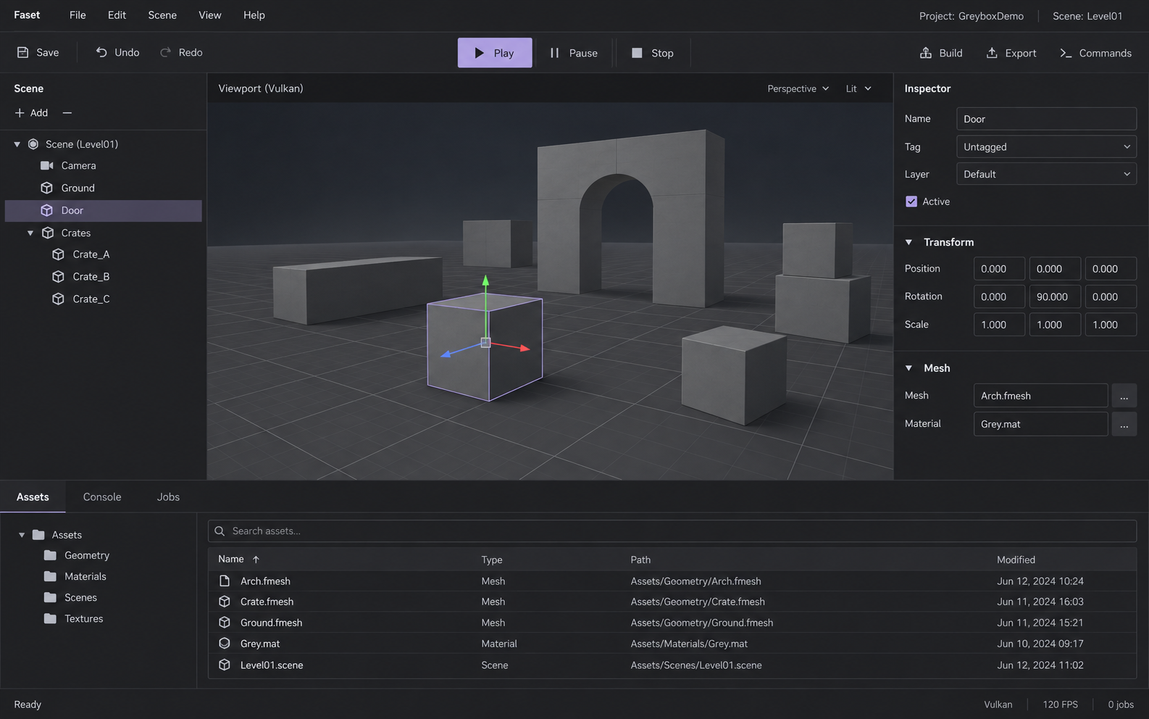The image size is (1149, 719).
Task: Browse for a mesh file
Action: [x=1124, y=396]
